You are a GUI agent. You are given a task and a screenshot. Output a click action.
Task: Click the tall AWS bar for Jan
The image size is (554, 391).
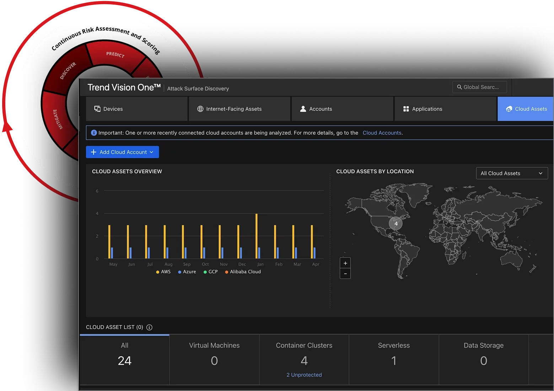click(257, 236)
